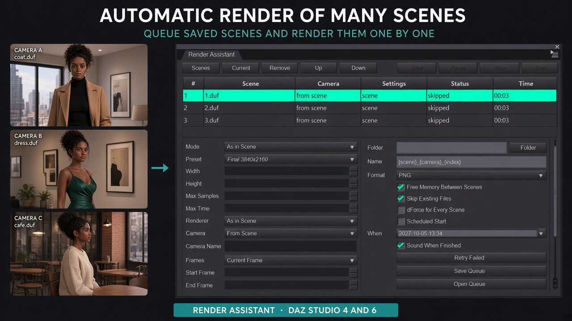Viewport: 572px width, 321px height.
Task: Click the Name template field
Action: coord(471,162)
